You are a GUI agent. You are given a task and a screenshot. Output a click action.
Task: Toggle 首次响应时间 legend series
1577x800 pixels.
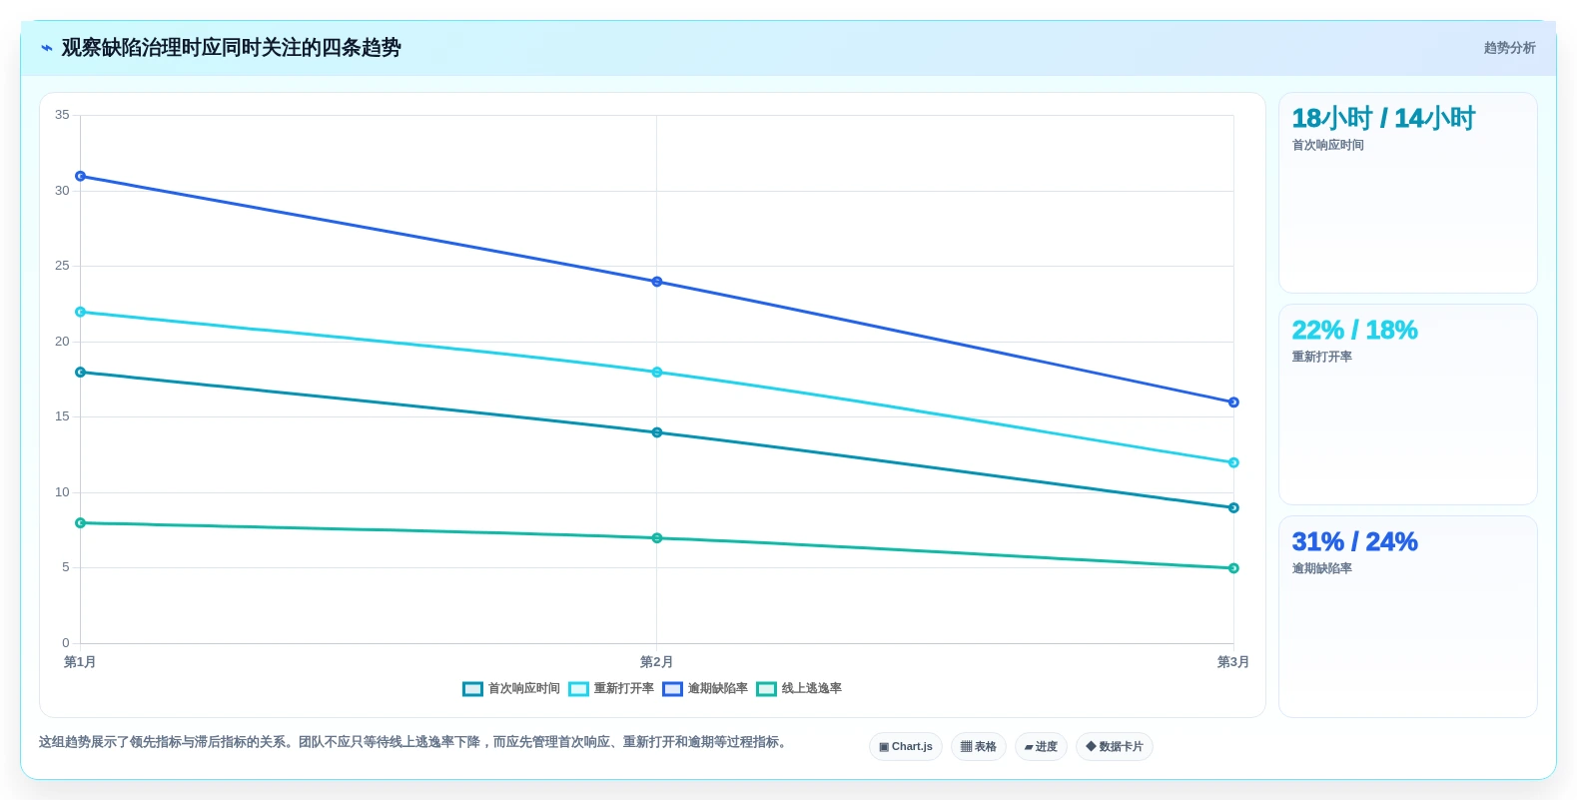click(x=511, y=688)
